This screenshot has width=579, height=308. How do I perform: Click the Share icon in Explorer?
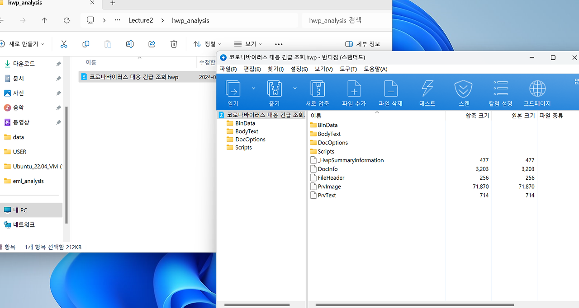point(152,44)
